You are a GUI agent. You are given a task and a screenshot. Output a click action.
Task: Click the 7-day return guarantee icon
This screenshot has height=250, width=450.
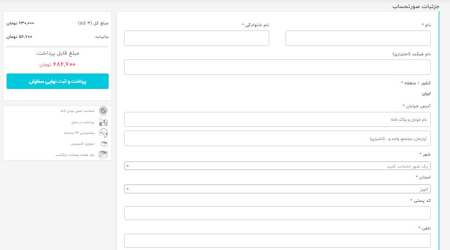pyautogui.click(x=103, y=154)
